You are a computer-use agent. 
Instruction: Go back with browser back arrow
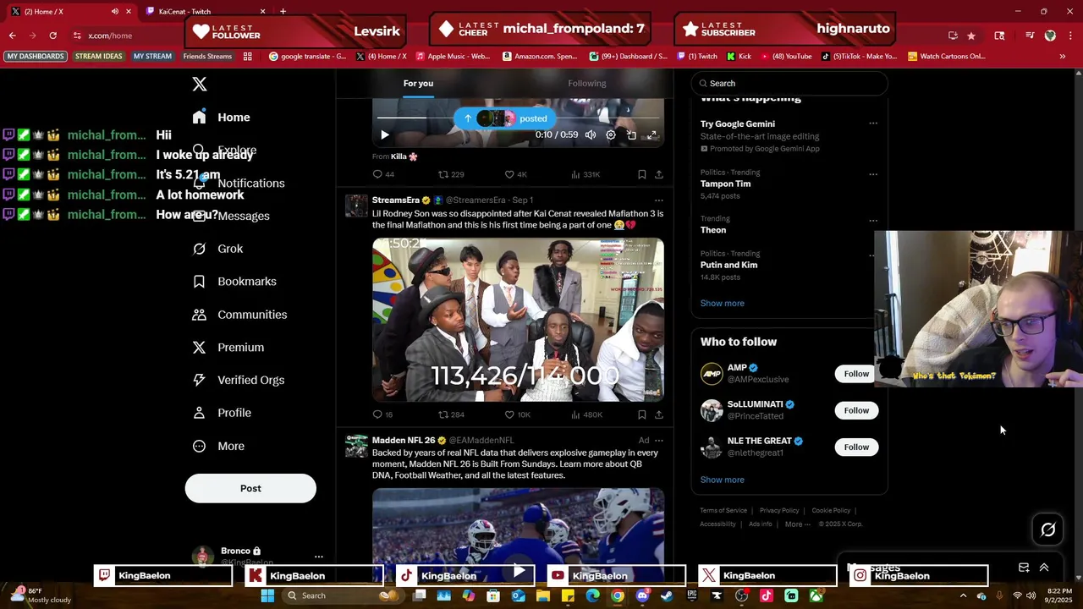(x=12, y=36)
